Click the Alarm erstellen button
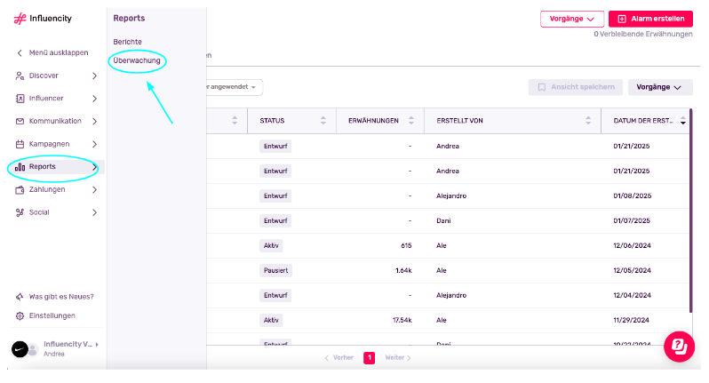The width and height of the screenshot is (709, 383). pyautogui.click(x=650, y=19)
